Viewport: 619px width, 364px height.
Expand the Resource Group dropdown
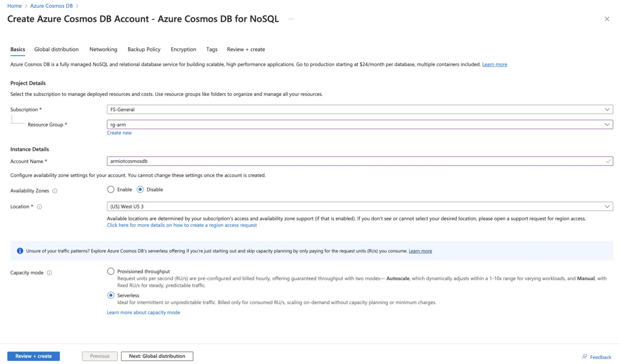(x=359, y=124)
